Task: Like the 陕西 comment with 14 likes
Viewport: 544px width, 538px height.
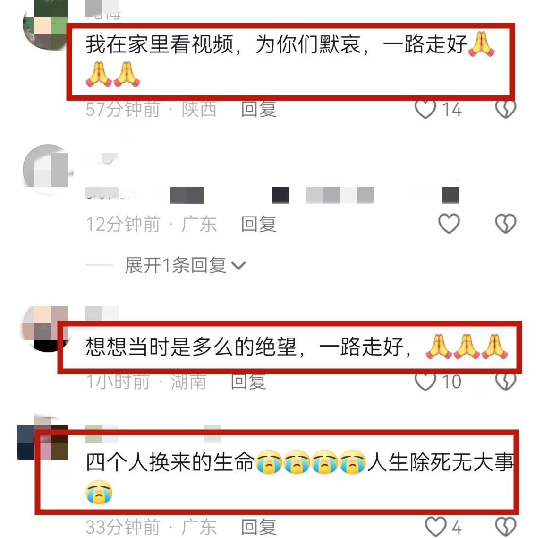Action: pyautogui.click(x=425, y=110)
